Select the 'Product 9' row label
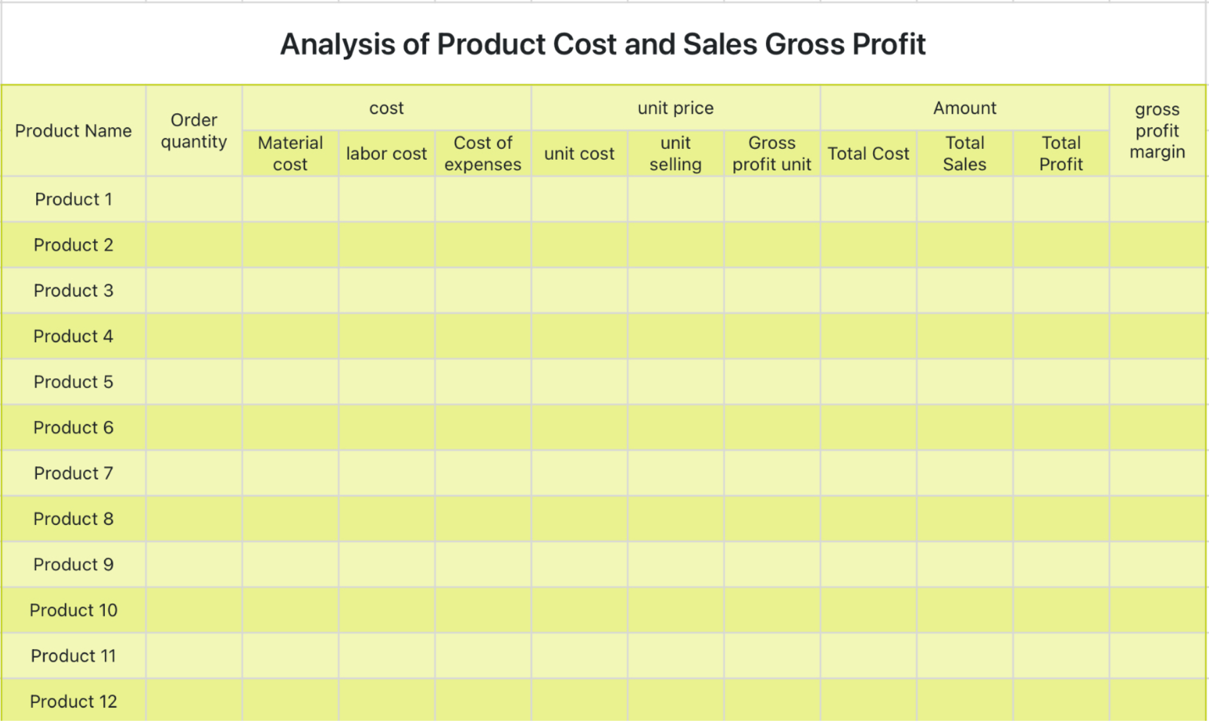 pyautogui.click(x=73, y=565)
